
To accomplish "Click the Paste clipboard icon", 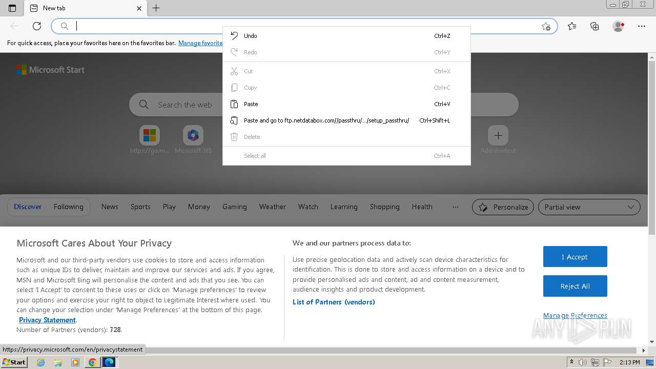I will tap(234, 104).
